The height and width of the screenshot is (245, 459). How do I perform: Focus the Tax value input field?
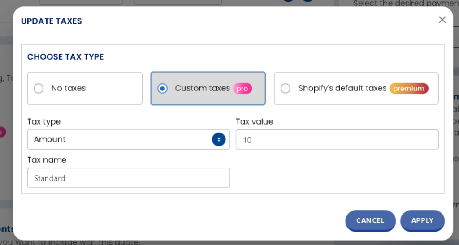pos(337,140)
